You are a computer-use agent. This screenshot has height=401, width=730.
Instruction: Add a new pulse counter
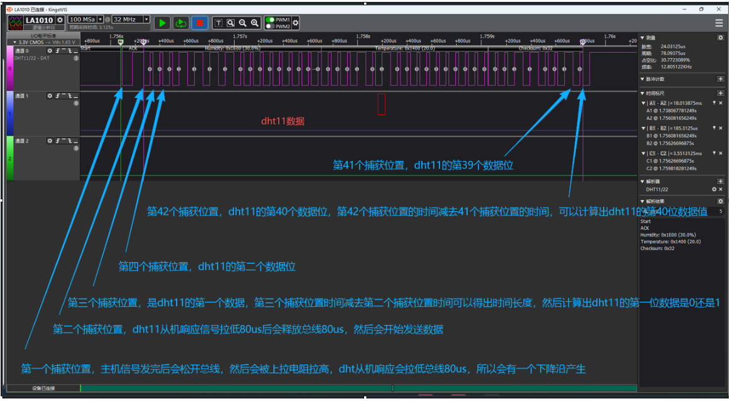point(720,79)
